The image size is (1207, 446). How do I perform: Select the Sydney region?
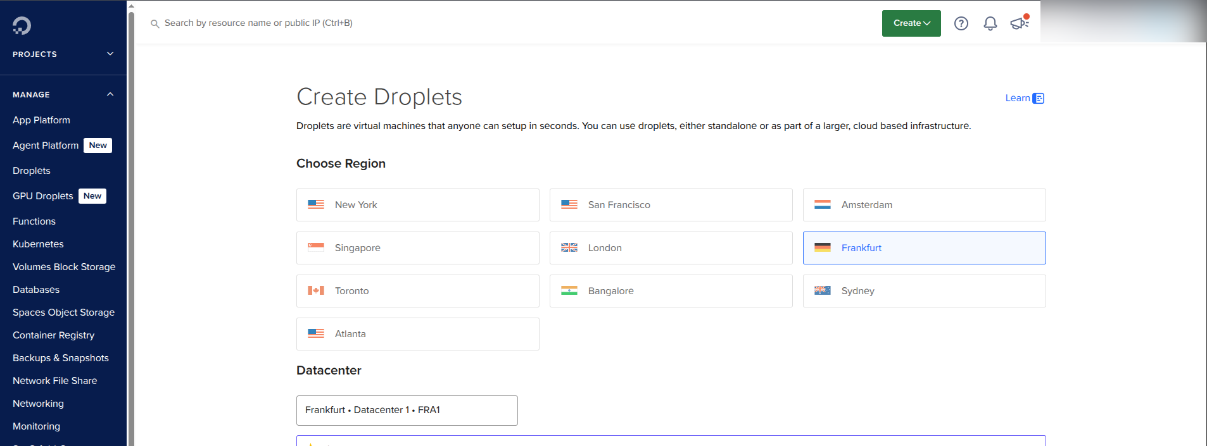click(925, 291)
